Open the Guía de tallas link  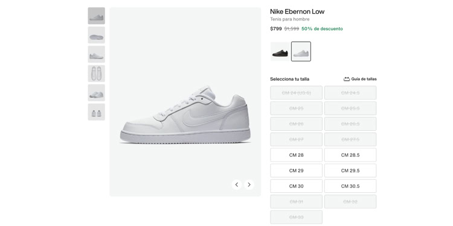point(364,79)
